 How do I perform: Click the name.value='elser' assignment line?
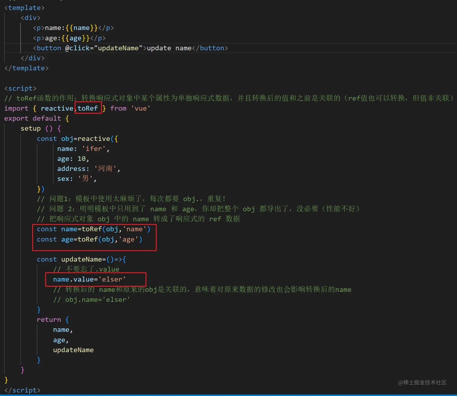(x=89, y=279)
